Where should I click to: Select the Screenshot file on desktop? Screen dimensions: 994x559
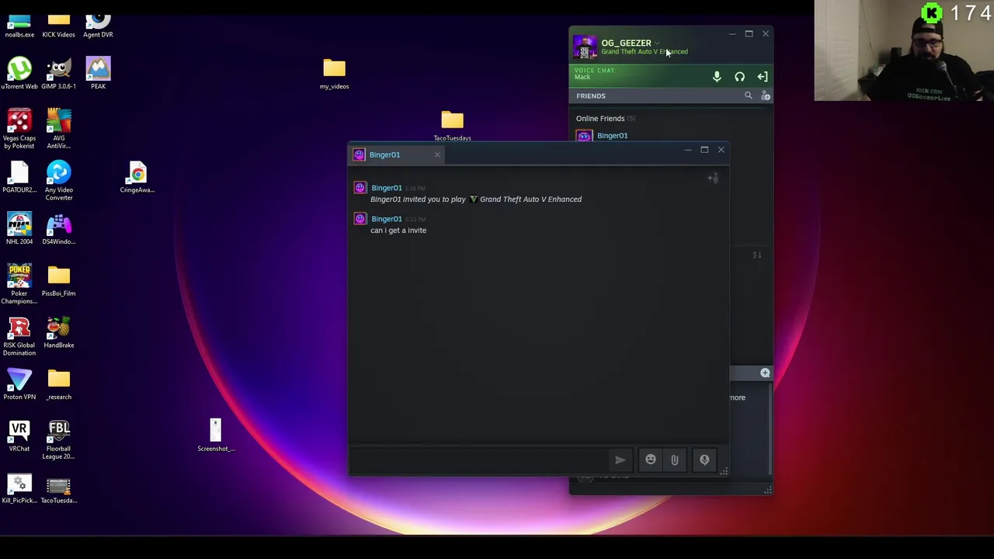216,436
